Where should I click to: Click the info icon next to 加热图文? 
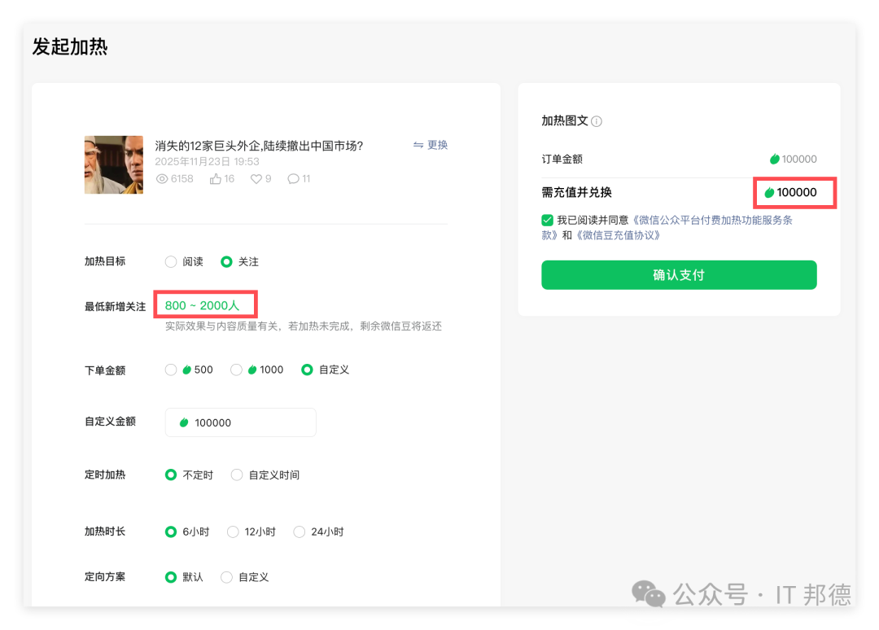[597, 121]
